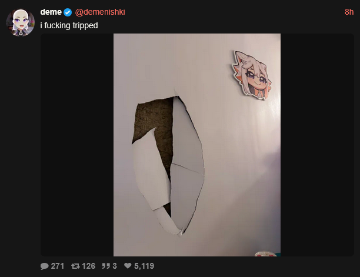
Task: Click the chibi fox-eared character sticker
Action: [x=252, y=75]
